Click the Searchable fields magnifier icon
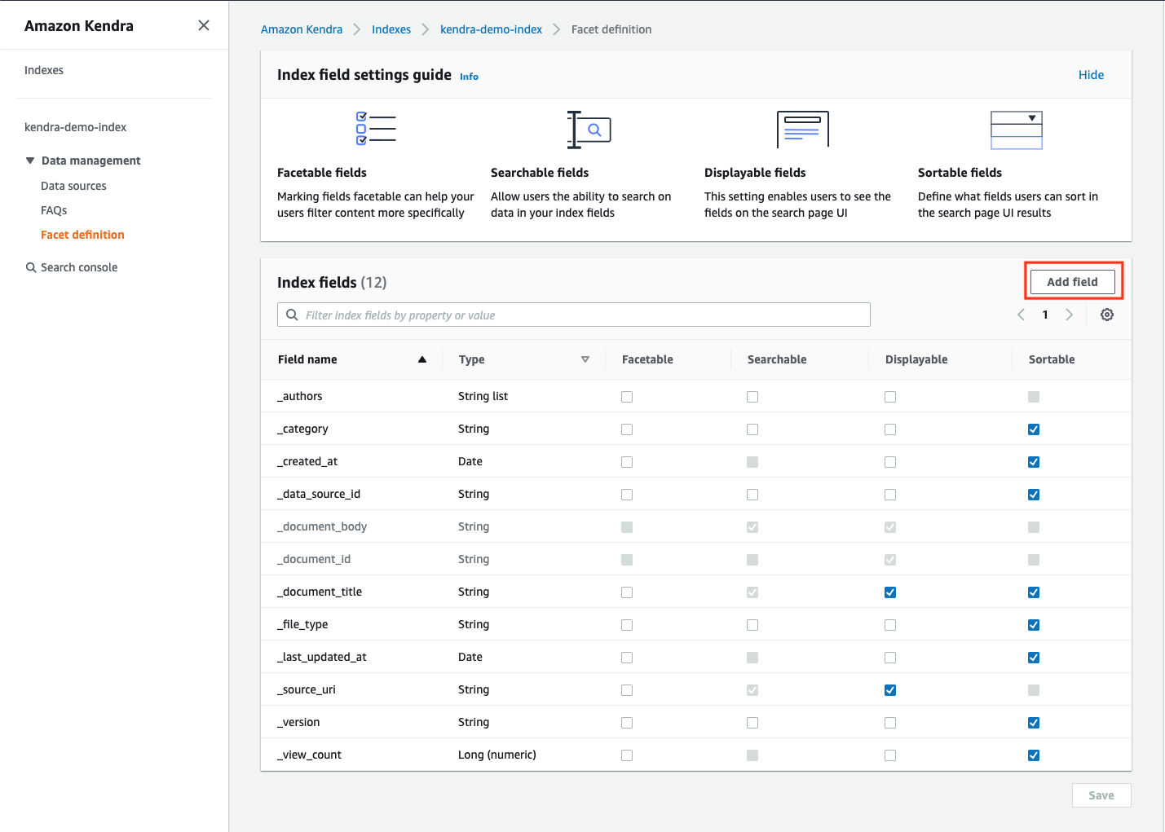This screenshot has width=1165, height=832. click(589, 130)
